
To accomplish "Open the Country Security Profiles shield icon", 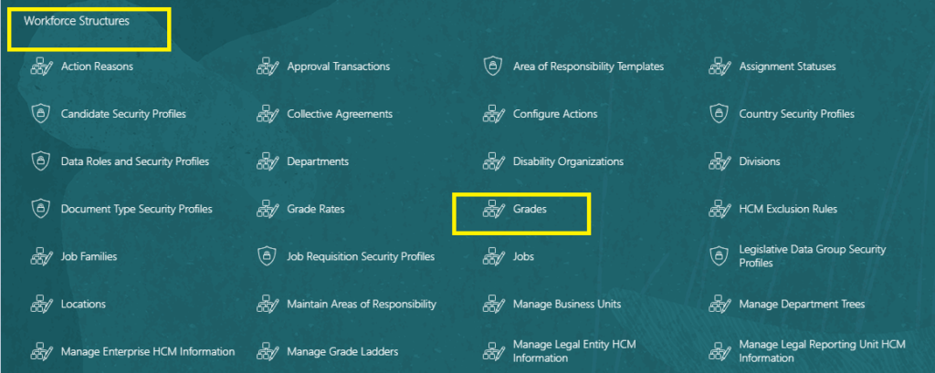I will click(x=720, y=113).
